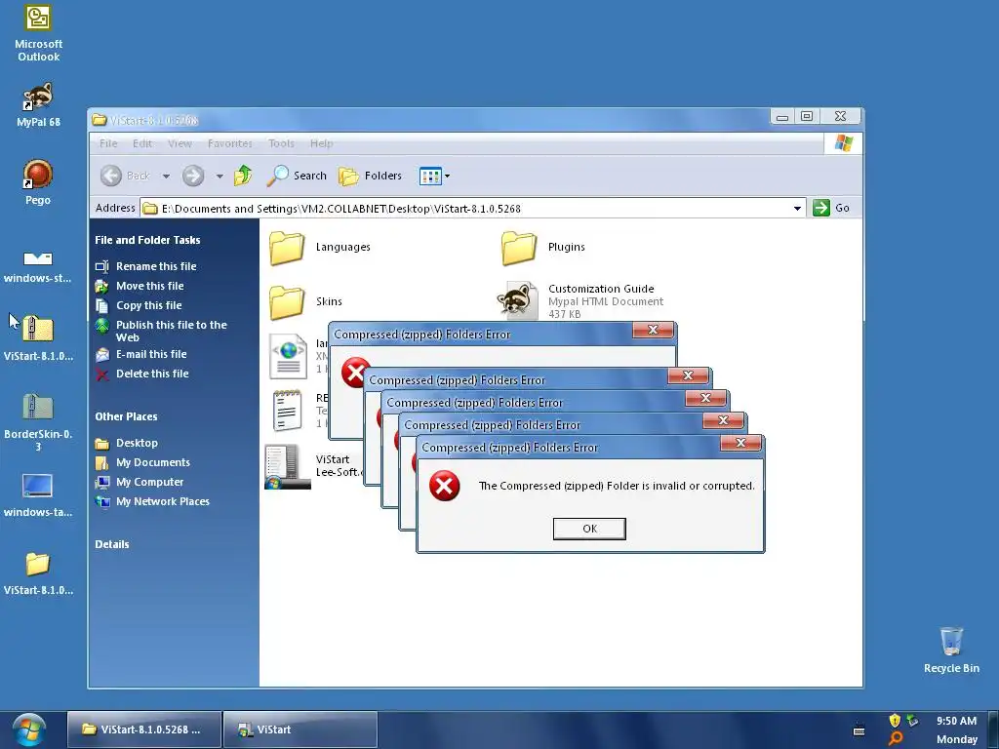Open the Recycle Bin

[951, 650]
